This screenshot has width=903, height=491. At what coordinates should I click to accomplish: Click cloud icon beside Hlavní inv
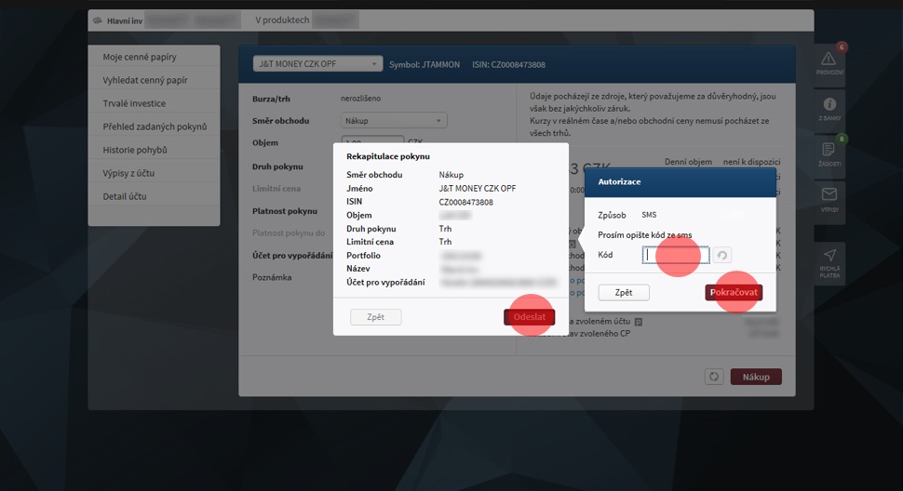(x=98, y=20)
